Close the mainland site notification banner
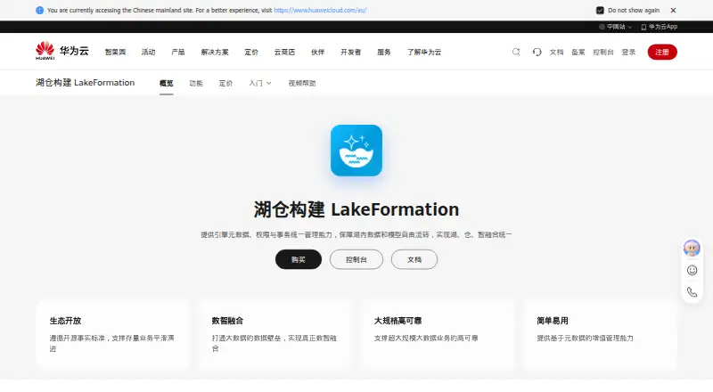This screenshot has height=392, width=713. 674,10
